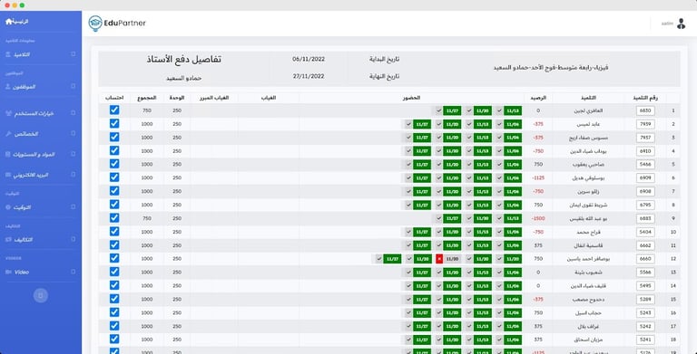Click the tick beside 11/06 in row 6
The width and height of the screenshot is (697, 354).
499,177
